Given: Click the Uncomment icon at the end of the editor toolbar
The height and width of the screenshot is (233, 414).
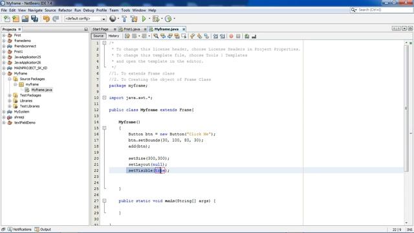Looking at the screenshot, I should coord(254,36).
